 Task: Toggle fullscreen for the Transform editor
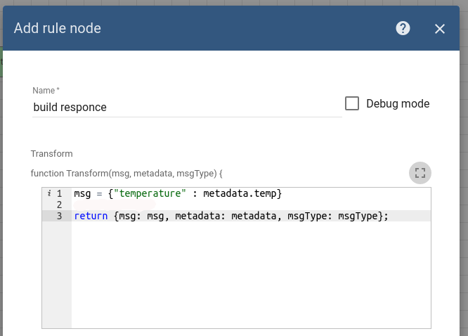pyautogui.click(x=420, y=173)
